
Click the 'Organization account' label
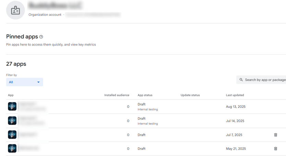click(45, 15)
